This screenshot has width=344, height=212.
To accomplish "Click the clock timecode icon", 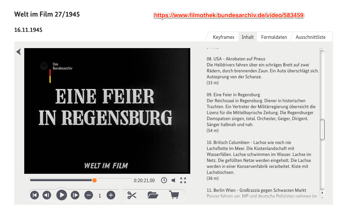I will point(164,180).
